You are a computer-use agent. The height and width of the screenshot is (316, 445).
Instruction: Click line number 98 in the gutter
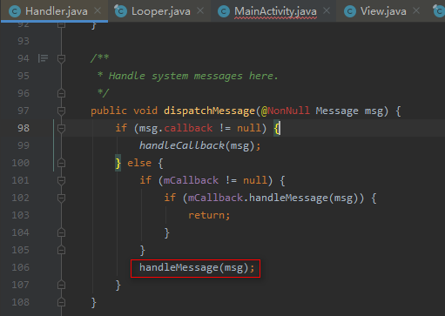(24, 128)
